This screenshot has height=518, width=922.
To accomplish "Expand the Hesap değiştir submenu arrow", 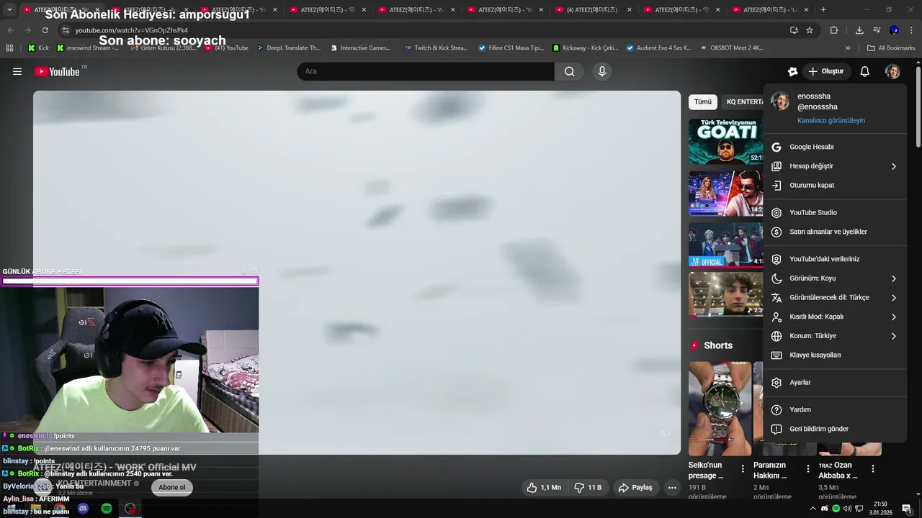I will (x=893, y=166).
